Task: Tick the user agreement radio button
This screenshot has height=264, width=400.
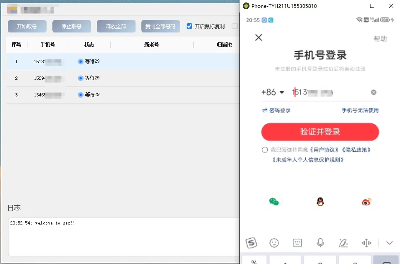Action: pos(265,150)
